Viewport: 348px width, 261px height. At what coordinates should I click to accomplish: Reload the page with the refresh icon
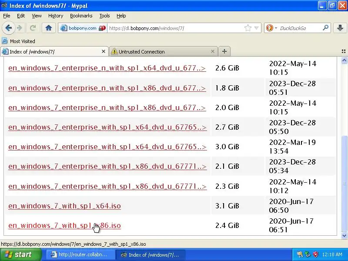[33, 28]
